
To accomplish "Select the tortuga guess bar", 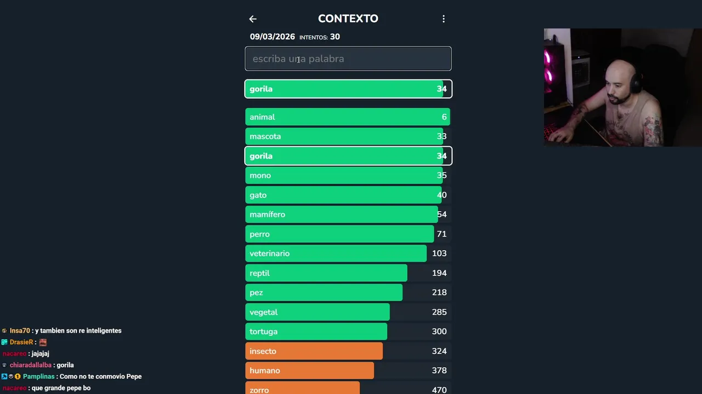I will pos(348,332).
